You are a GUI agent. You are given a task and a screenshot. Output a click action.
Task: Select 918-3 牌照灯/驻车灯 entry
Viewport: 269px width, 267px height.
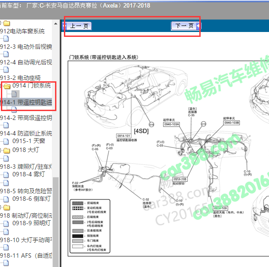[x=26, y=167]
